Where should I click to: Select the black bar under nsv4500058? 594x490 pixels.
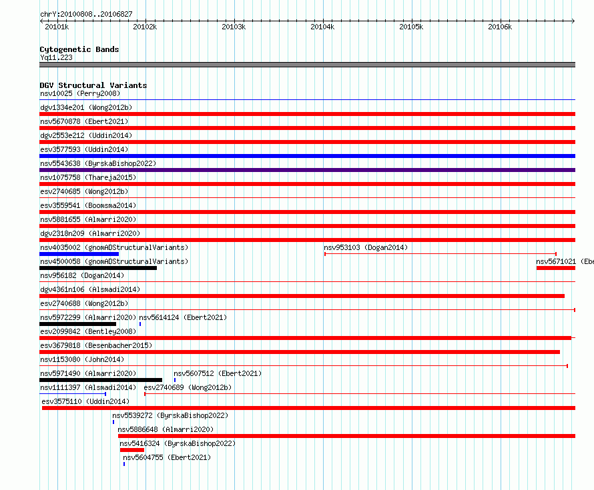pyautogui.click(x=98, y=268)
